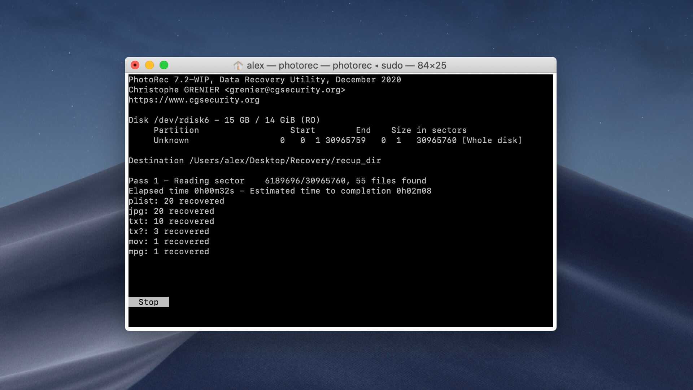This screenshot has height=390, width=693.
Task: Click the '[Whole disk]' label
Action: 492,140
